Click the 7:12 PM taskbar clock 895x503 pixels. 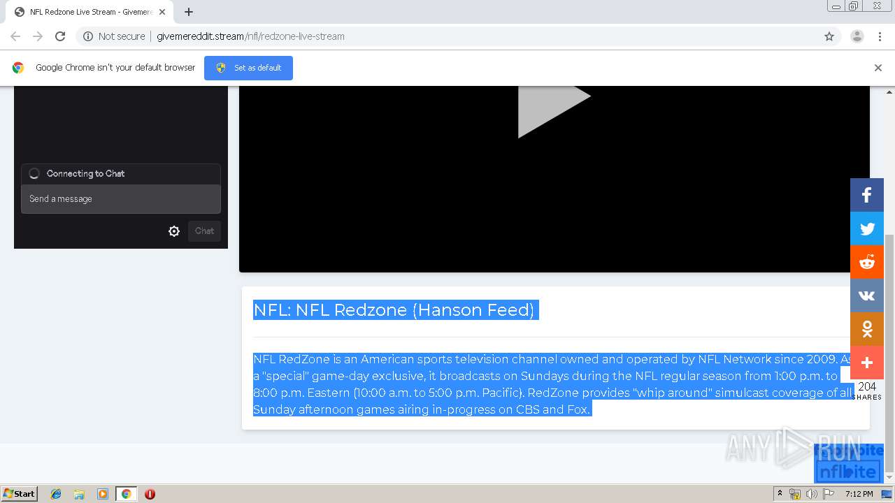point(859,494)
